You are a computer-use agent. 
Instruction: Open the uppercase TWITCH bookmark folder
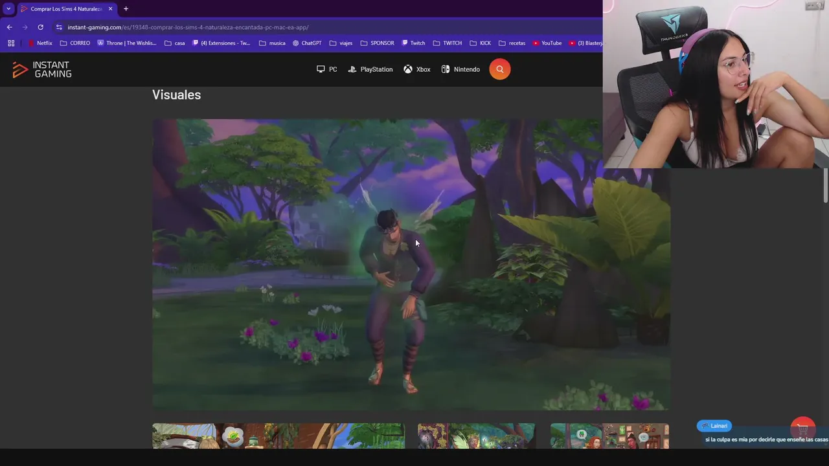pos(448,43)
